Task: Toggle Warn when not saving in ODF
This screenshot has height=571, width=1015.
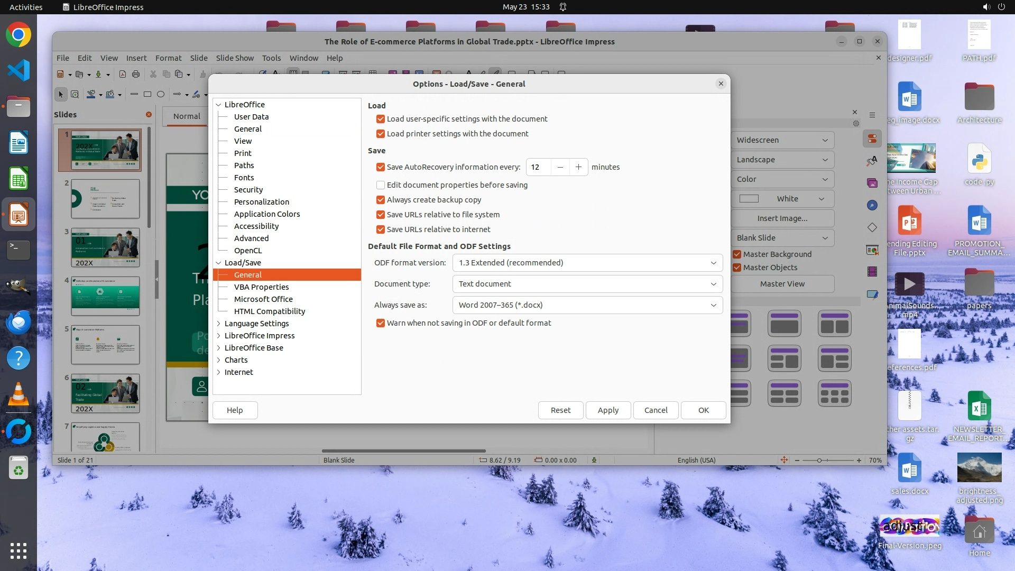Action: pos(381,323)
